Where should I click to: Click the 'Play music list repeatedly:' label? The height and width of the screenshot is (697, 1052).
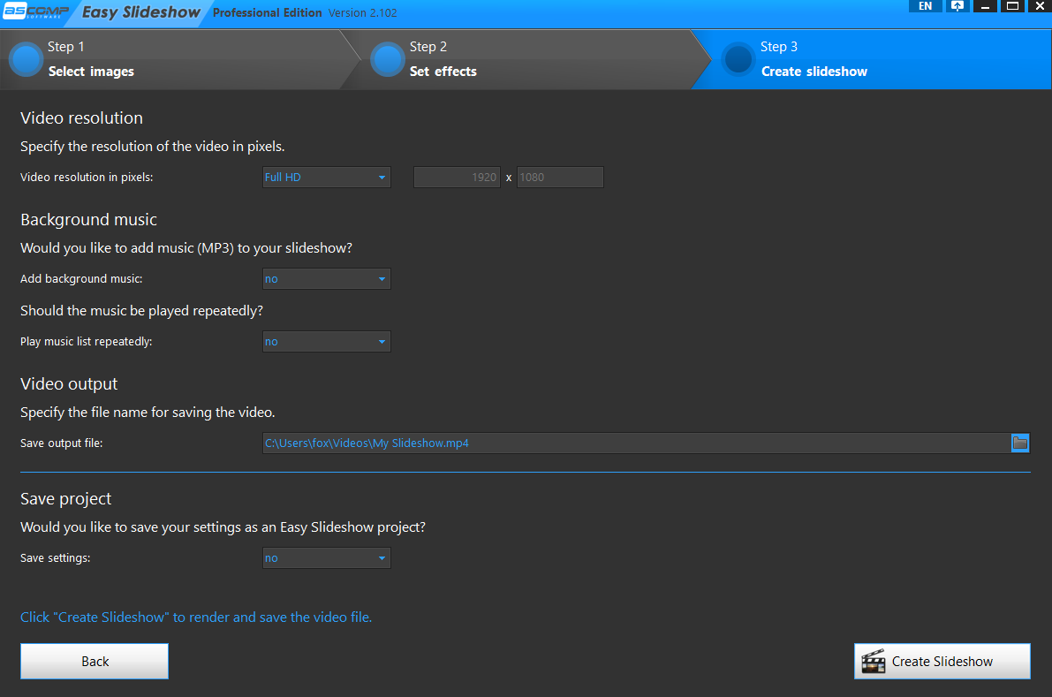[86, 342]
